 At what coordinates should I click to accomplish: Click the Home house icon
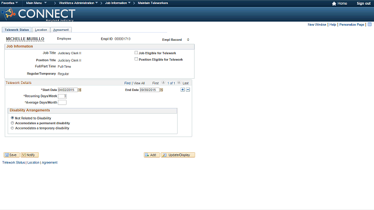(x=334, y=3)
